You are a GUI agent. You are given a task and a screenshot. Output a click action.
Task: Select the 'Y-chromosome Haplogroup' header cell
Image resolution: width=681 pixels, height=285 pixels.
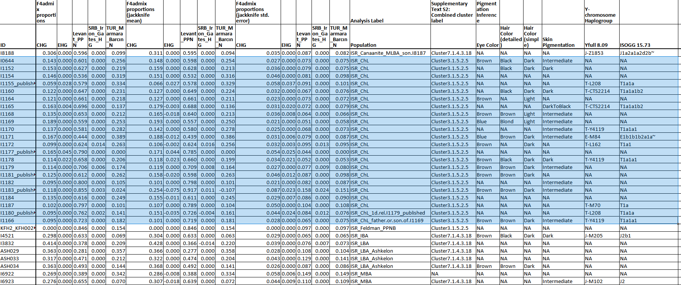click(x=601, y=12)
